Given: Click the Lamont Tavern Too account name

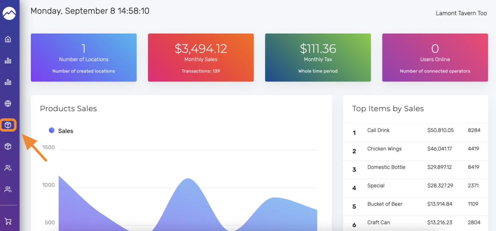Looking at the screenshot, I should pyautogui.click(x=461, y=13).
